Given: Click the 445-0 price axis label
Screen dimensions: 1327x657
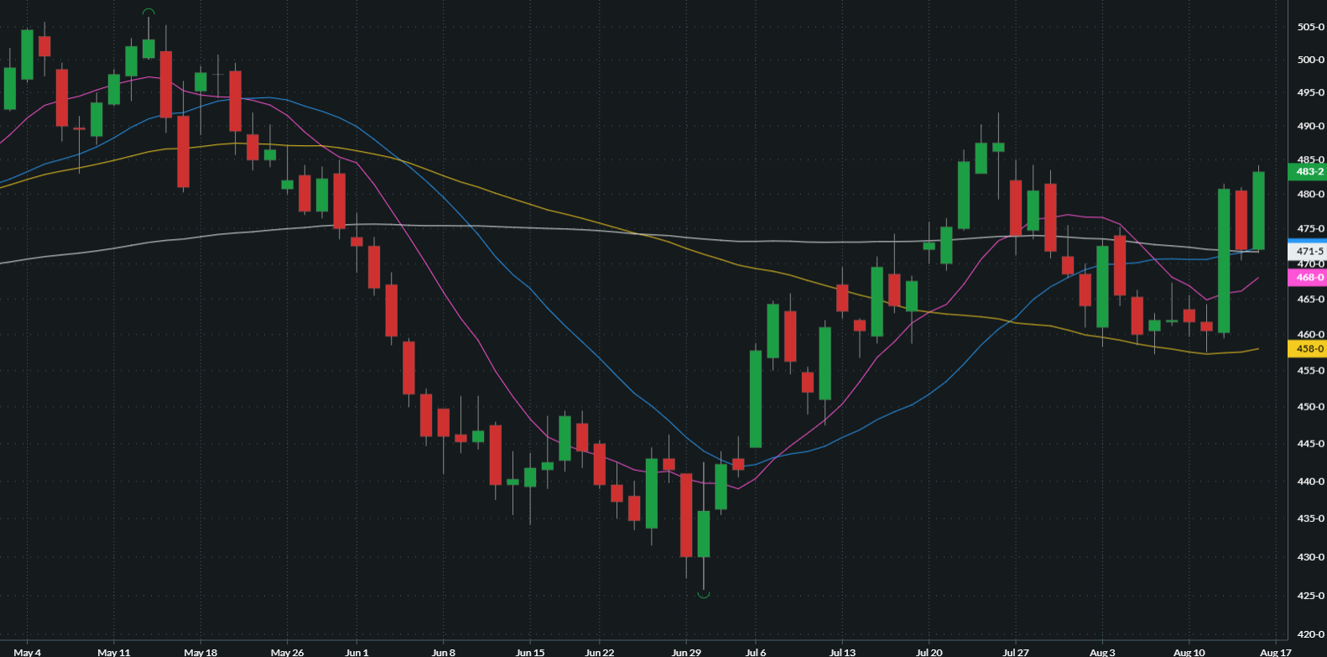Looking at the screenshot, I should click(x=1310, y=444).
